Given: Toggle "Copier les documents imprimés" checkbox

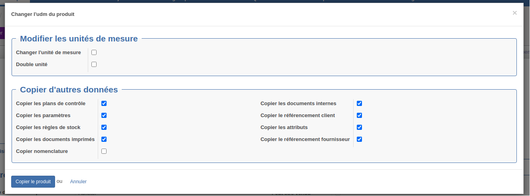Looking at the screenshot, I should [x=104, y=139].
